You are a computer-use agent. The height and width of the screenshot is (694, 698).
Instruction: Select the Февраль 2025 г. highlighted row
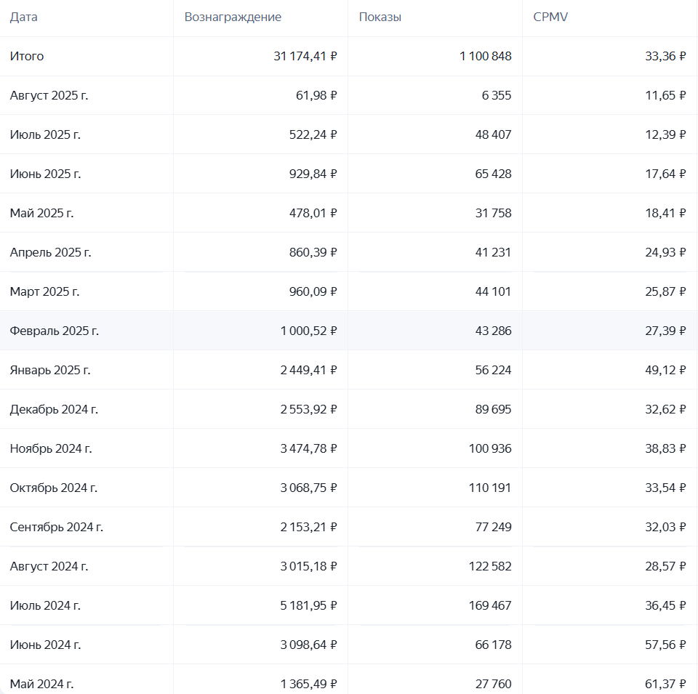tap(55, 331)
